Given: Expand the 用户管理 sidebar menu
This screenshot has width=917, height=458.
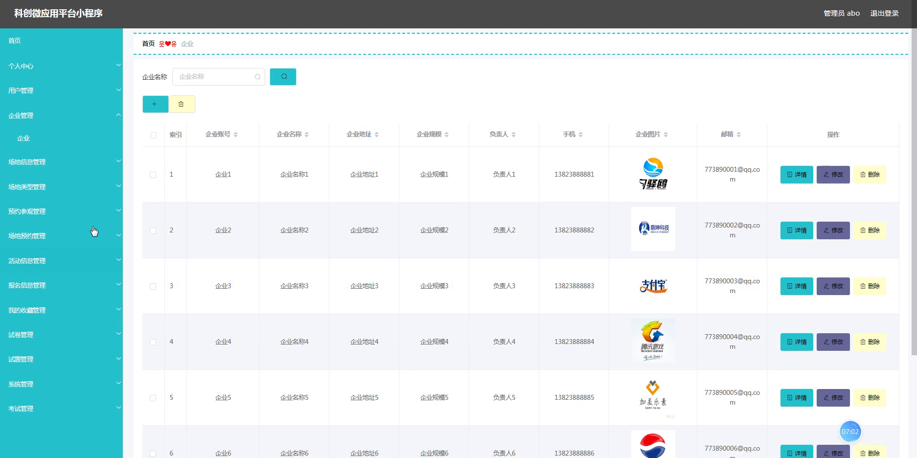Looking at the screenshot, I should click(x=61, y=91).
